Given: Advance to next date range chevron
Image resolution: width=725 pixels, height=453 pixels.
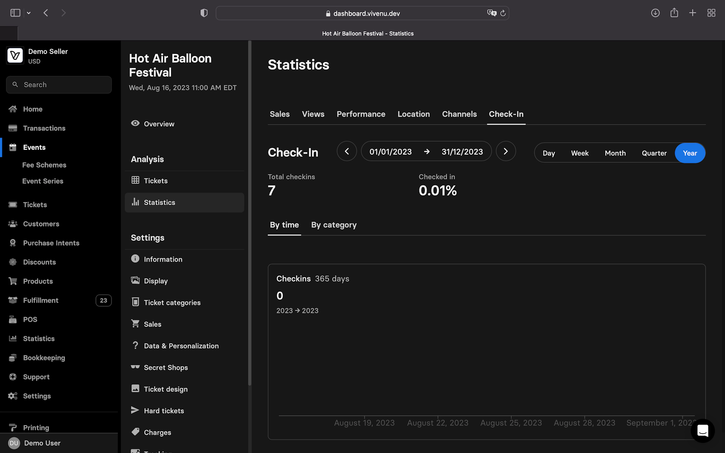Looking at the screenshot, I should (x=506, y=151).
